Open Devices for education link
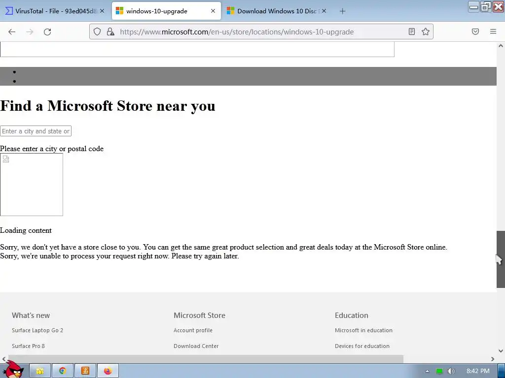This screenshot has width=505, height=378. pyautogui.click(x=362, y=346)
